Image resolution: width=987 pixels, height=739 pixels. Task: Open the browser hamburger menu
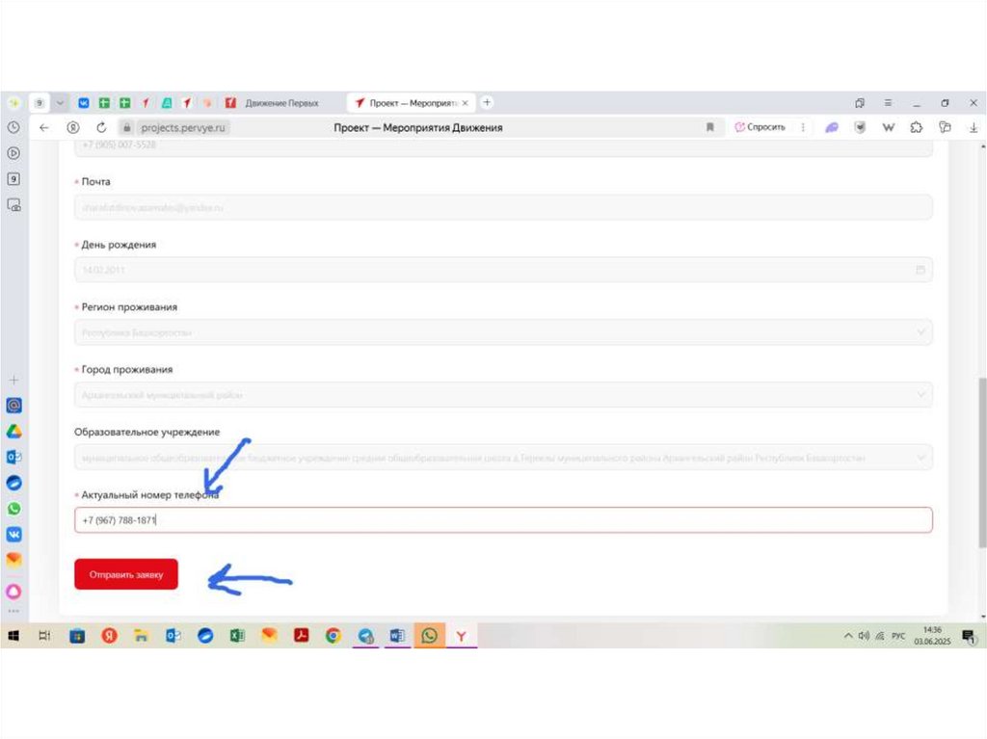click(x=888, y=102)
